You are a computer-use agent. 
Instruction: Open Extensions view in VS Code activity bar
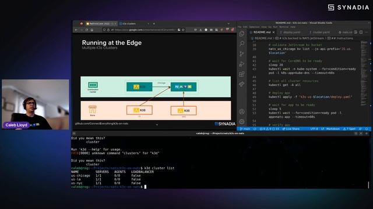242,74
